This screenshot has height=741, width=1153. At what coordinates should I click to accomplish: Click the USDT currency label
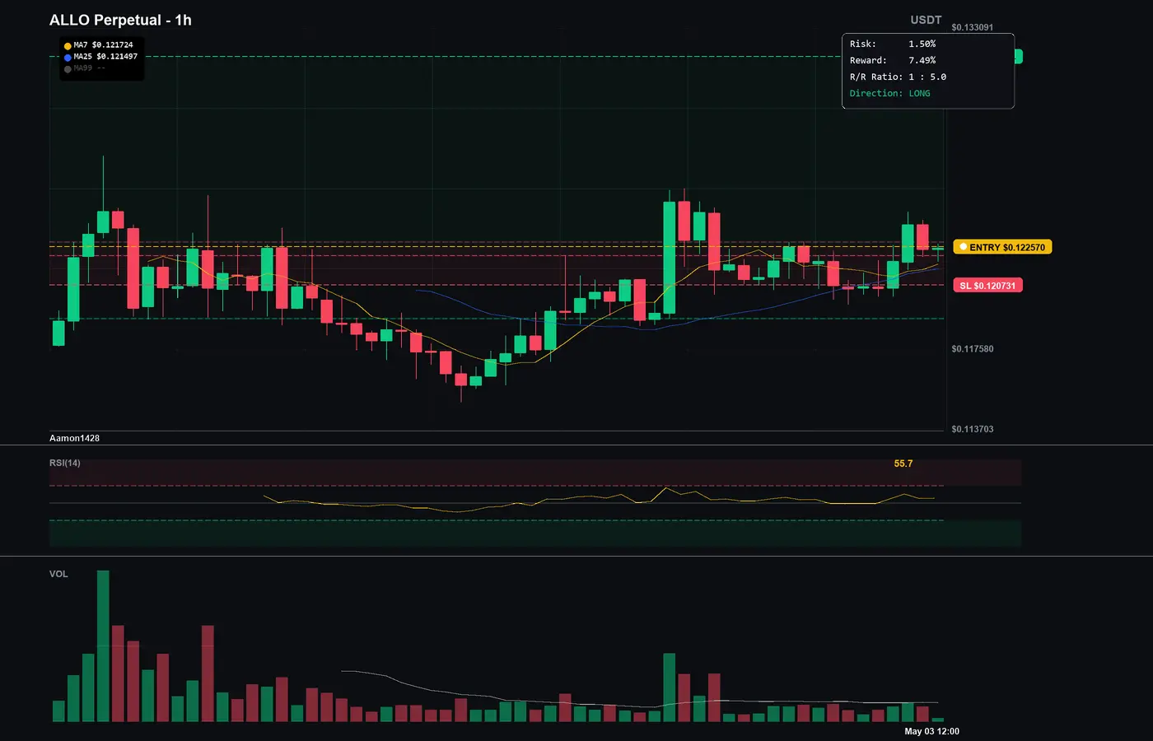[926, 20]
